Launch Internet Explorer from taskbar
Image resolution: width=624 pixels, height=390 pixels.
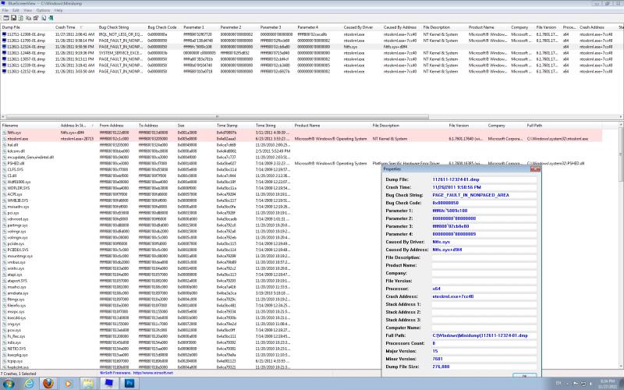(x=29, y=383)
